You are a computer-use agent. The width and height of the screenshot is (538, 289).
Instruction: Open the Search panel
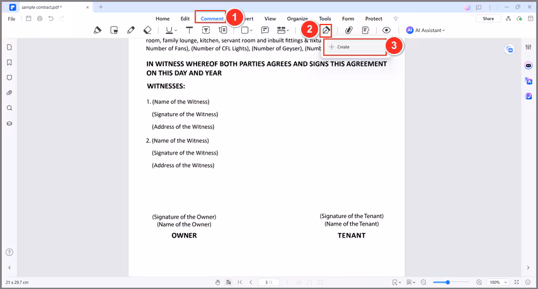(9, 108)
